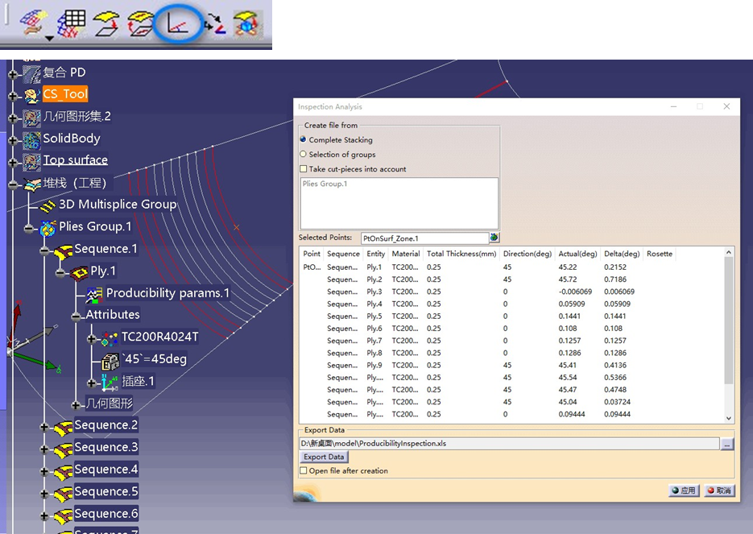753x534 pixels.
Task: Click the last colorful core sample toolbar icon
Action: [x=248, y=23]
